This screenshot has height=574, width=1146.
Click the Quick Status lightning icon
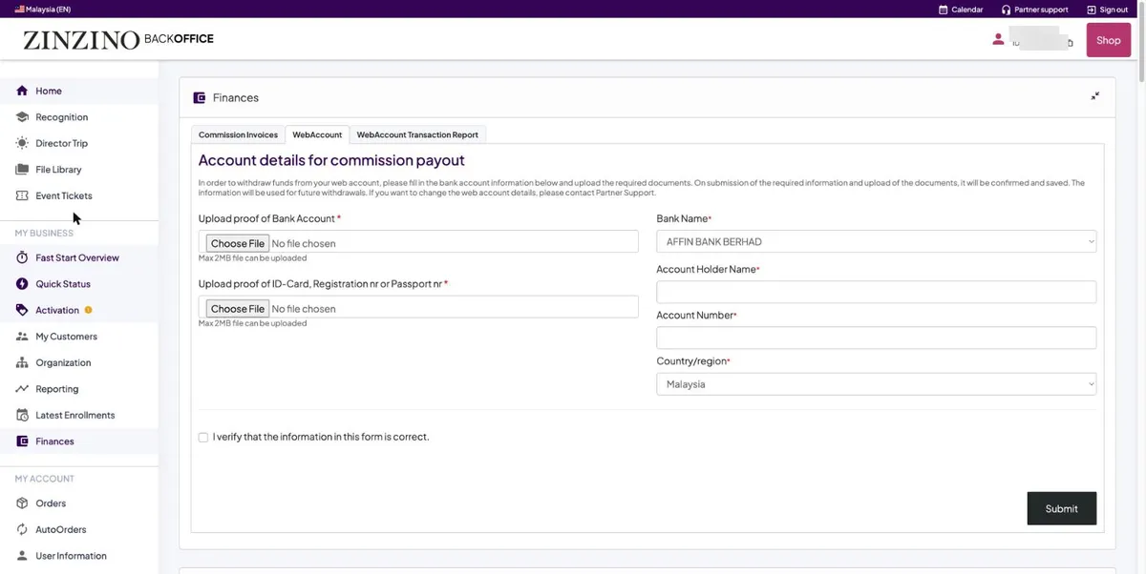click(22, 284)
